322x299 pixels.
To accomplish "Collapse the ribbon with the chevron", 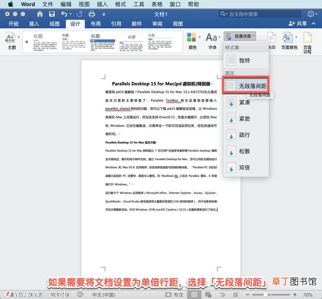I will point(313,24).
